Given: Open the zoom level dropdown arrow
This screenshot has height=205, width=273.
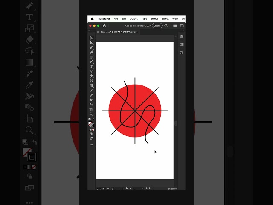Looking at the screenshot, I should point(108,189).
